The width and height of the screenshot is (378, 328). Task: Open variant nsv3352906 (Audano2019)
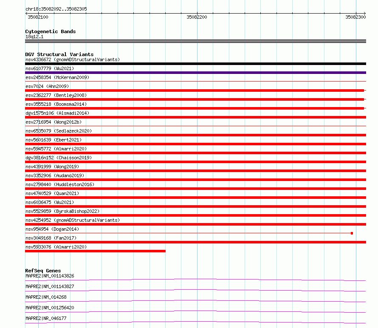(55, 175)
